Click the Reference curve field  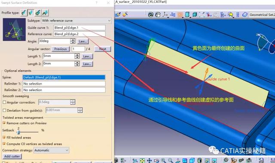[x=79, y=34]
